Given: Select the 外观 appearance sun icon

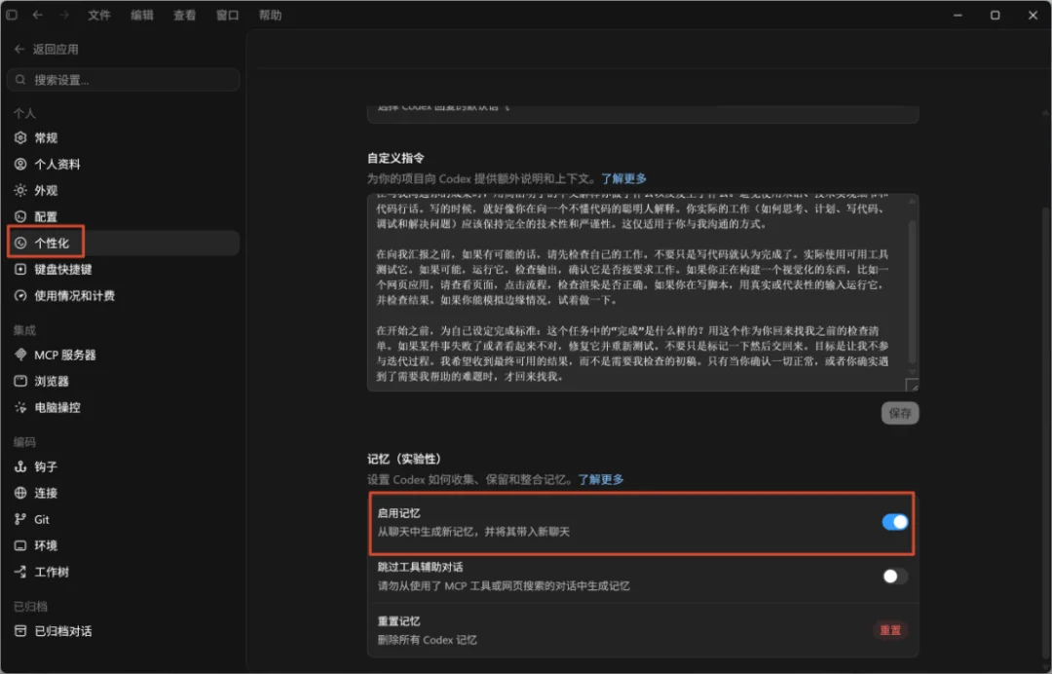Looking at the screenshot, I should (20, 191).
